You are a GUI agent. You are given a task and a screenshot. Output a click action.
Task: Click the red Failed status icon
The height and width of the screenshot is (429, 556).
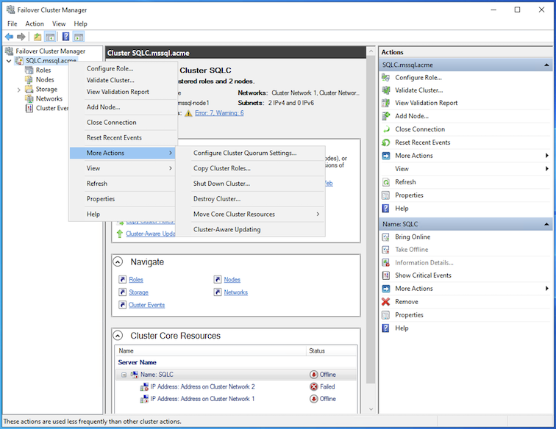tap(314, 386)
